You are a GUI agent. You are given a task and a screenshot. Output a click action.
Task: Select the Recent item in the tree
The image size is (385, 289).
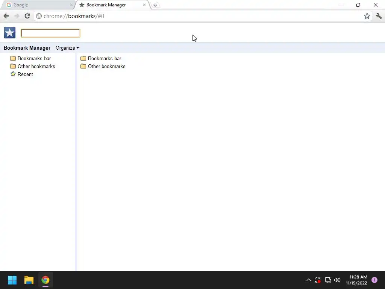tap(25, 74)
